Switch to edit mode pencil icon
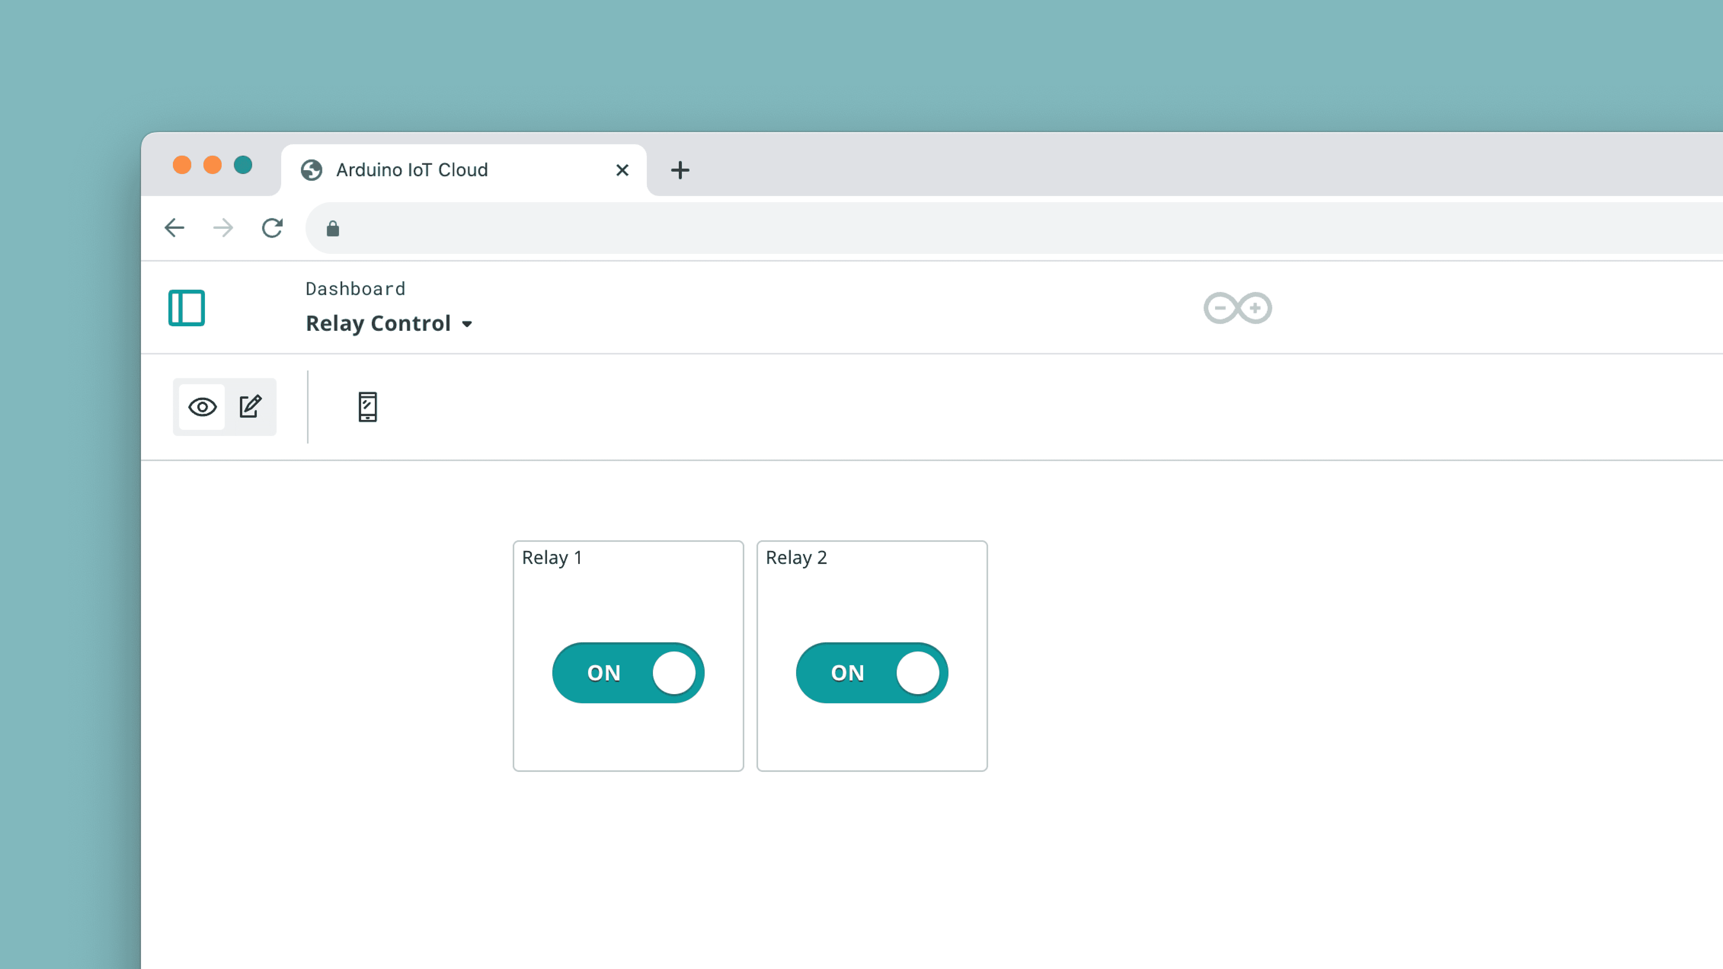The height and width of the screenshot is (969, 1723). coord(250,407)
